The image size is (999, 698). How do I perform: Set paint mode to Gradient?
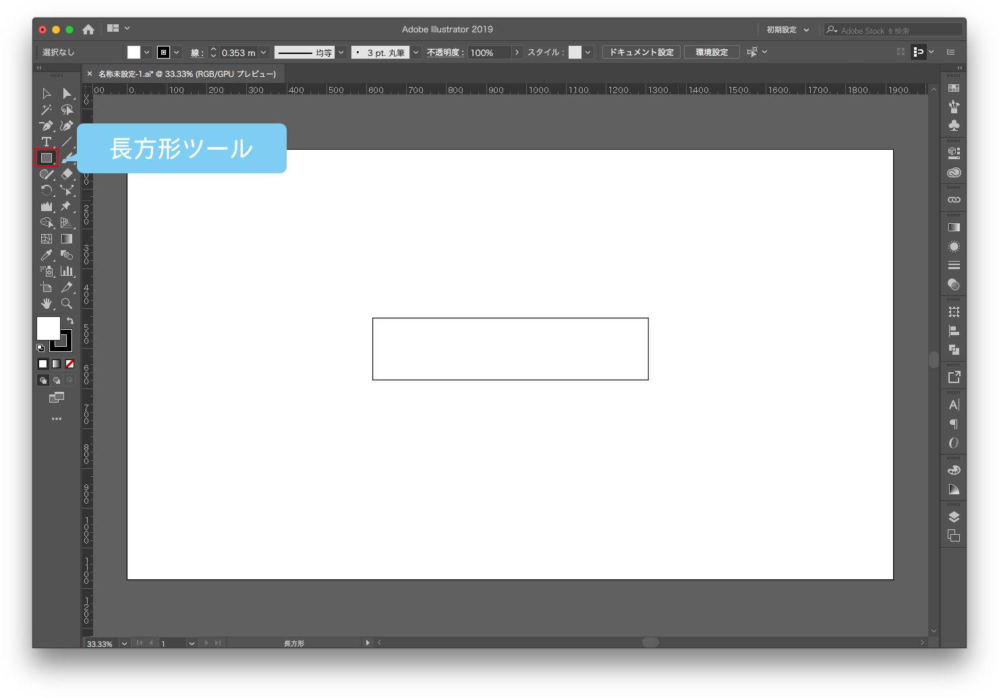(57, 364)
